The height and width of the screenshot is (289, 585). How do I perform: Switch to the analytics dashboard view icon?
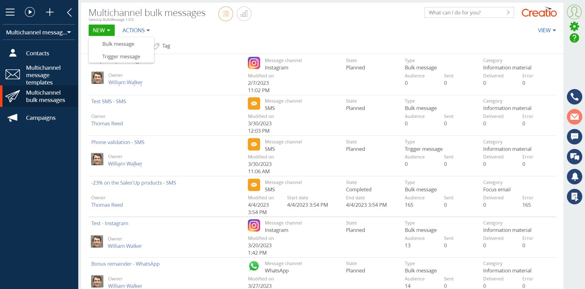[x=244, y=14]
